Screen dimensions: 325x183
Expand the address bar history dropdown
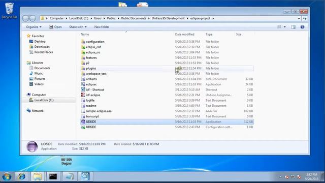point(299,18)
